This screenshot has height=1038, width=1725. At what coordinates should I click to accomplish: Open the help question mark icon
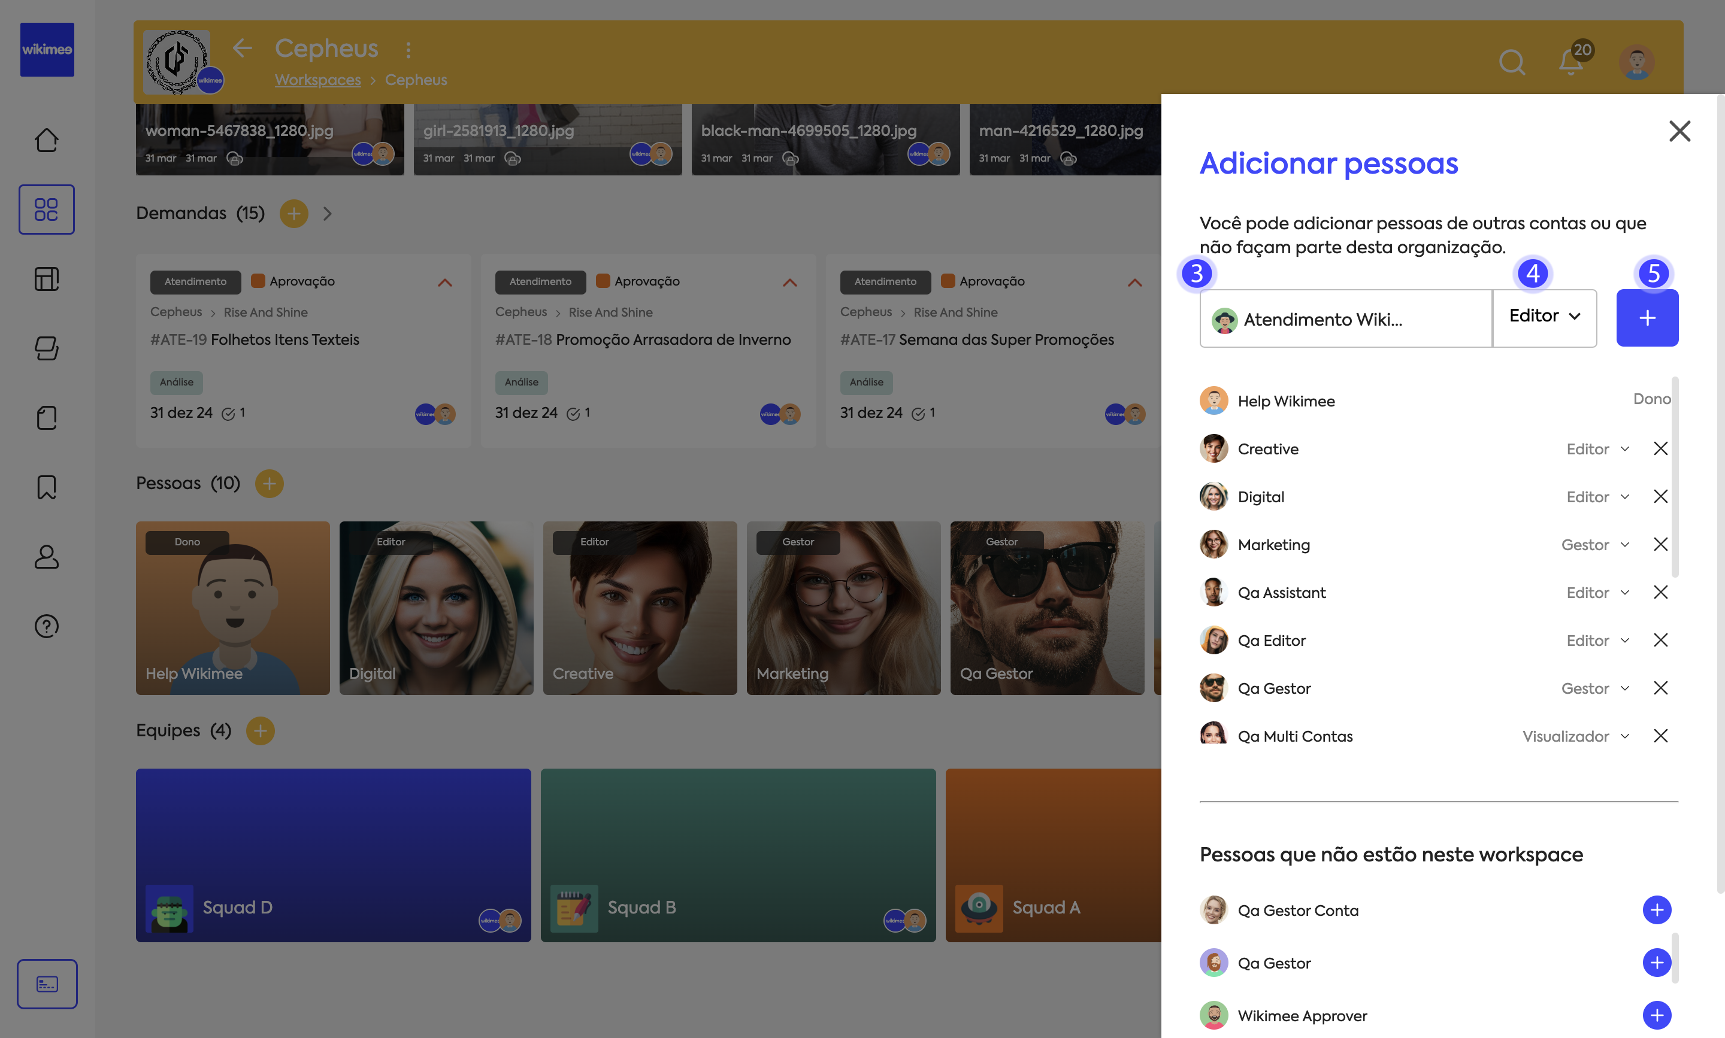[x=46, y=626]
